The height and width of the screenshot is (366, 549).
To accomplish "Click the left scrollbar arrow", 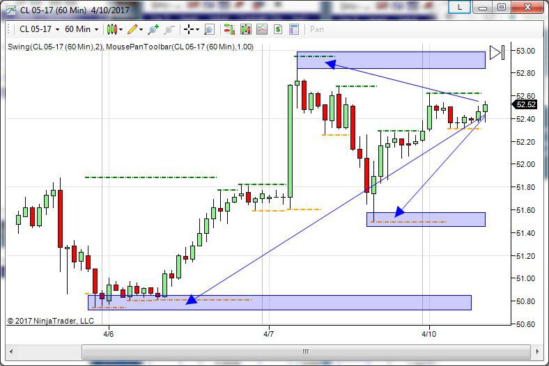I will [12, 351].
